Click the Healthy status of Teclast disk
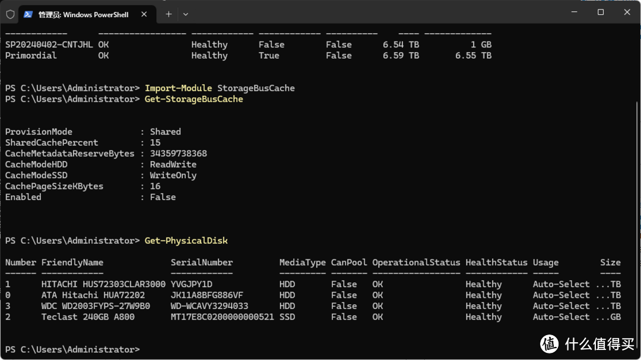 click(484, 317)
